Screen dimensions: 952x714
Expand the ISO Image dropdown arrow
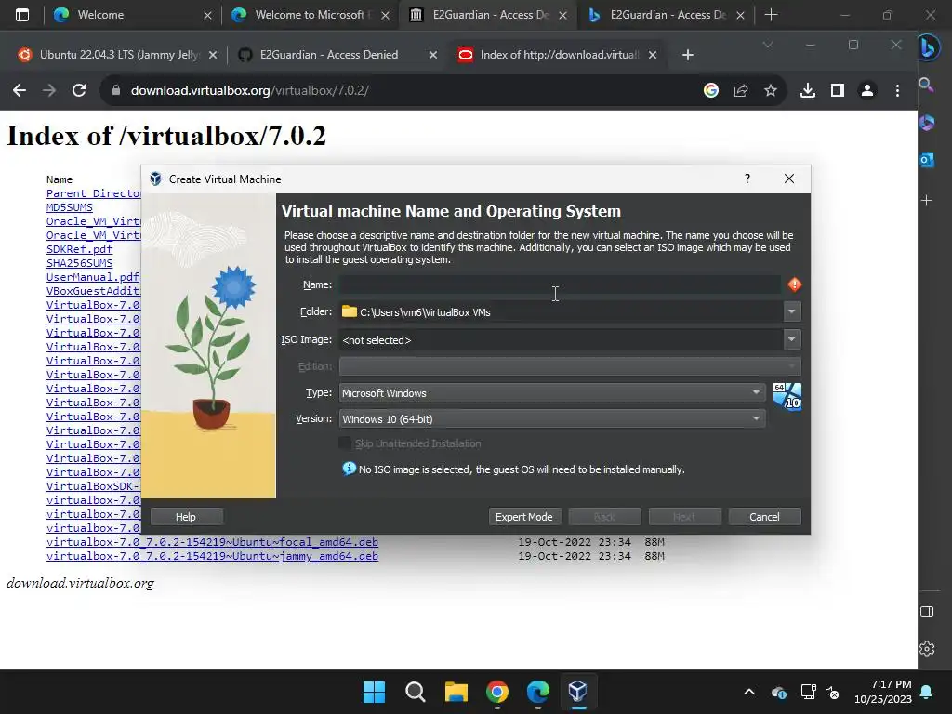click(792, 339)
